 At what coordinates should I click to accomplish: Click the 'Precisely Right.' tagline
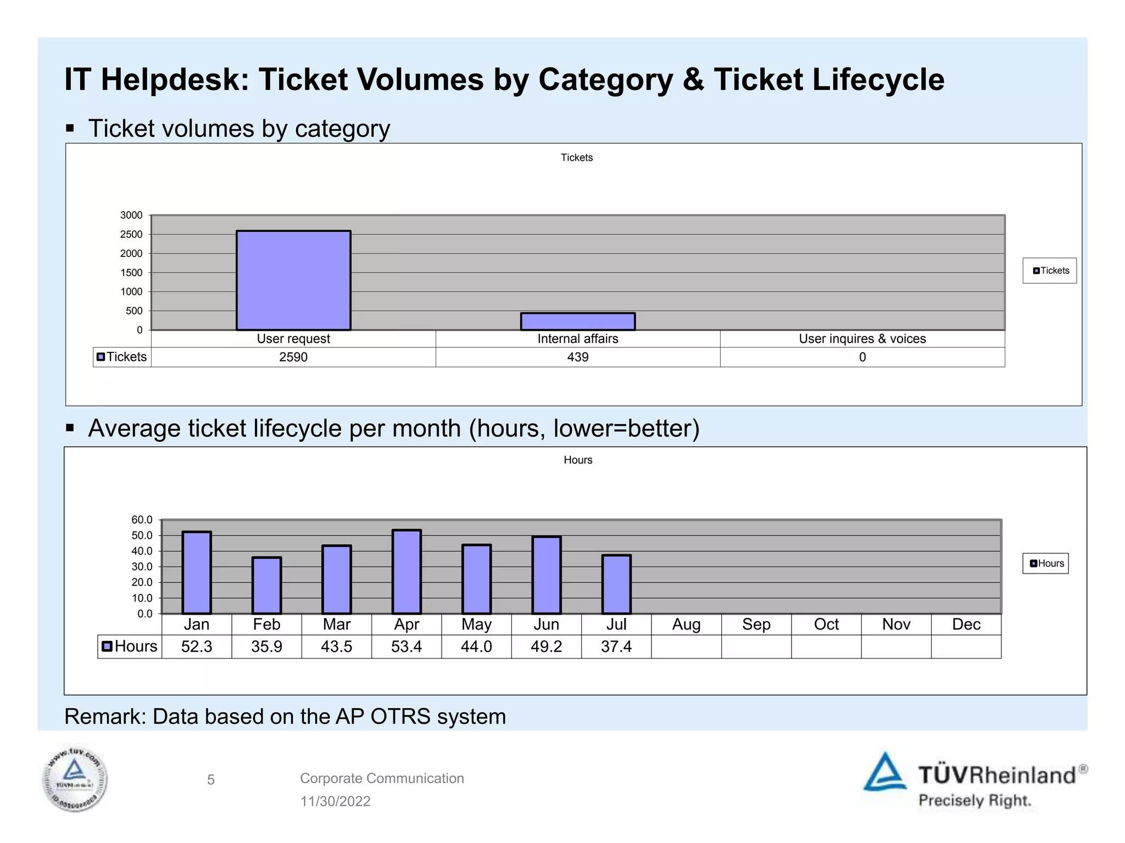point(975,801)
